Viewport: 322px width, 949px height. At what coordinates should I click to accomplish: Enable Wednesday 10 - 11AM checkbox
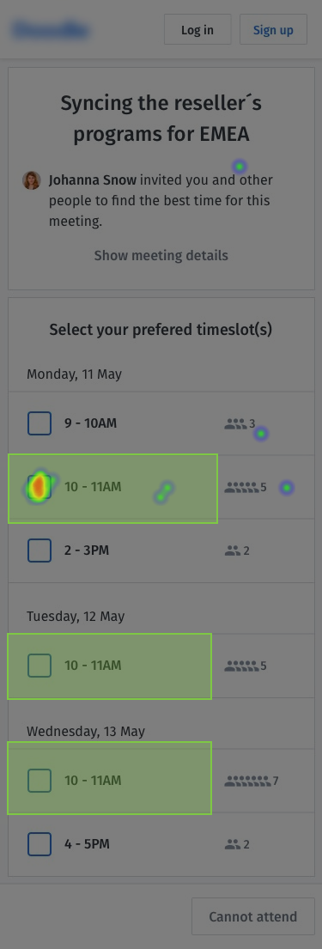click(x=39, y=781)
